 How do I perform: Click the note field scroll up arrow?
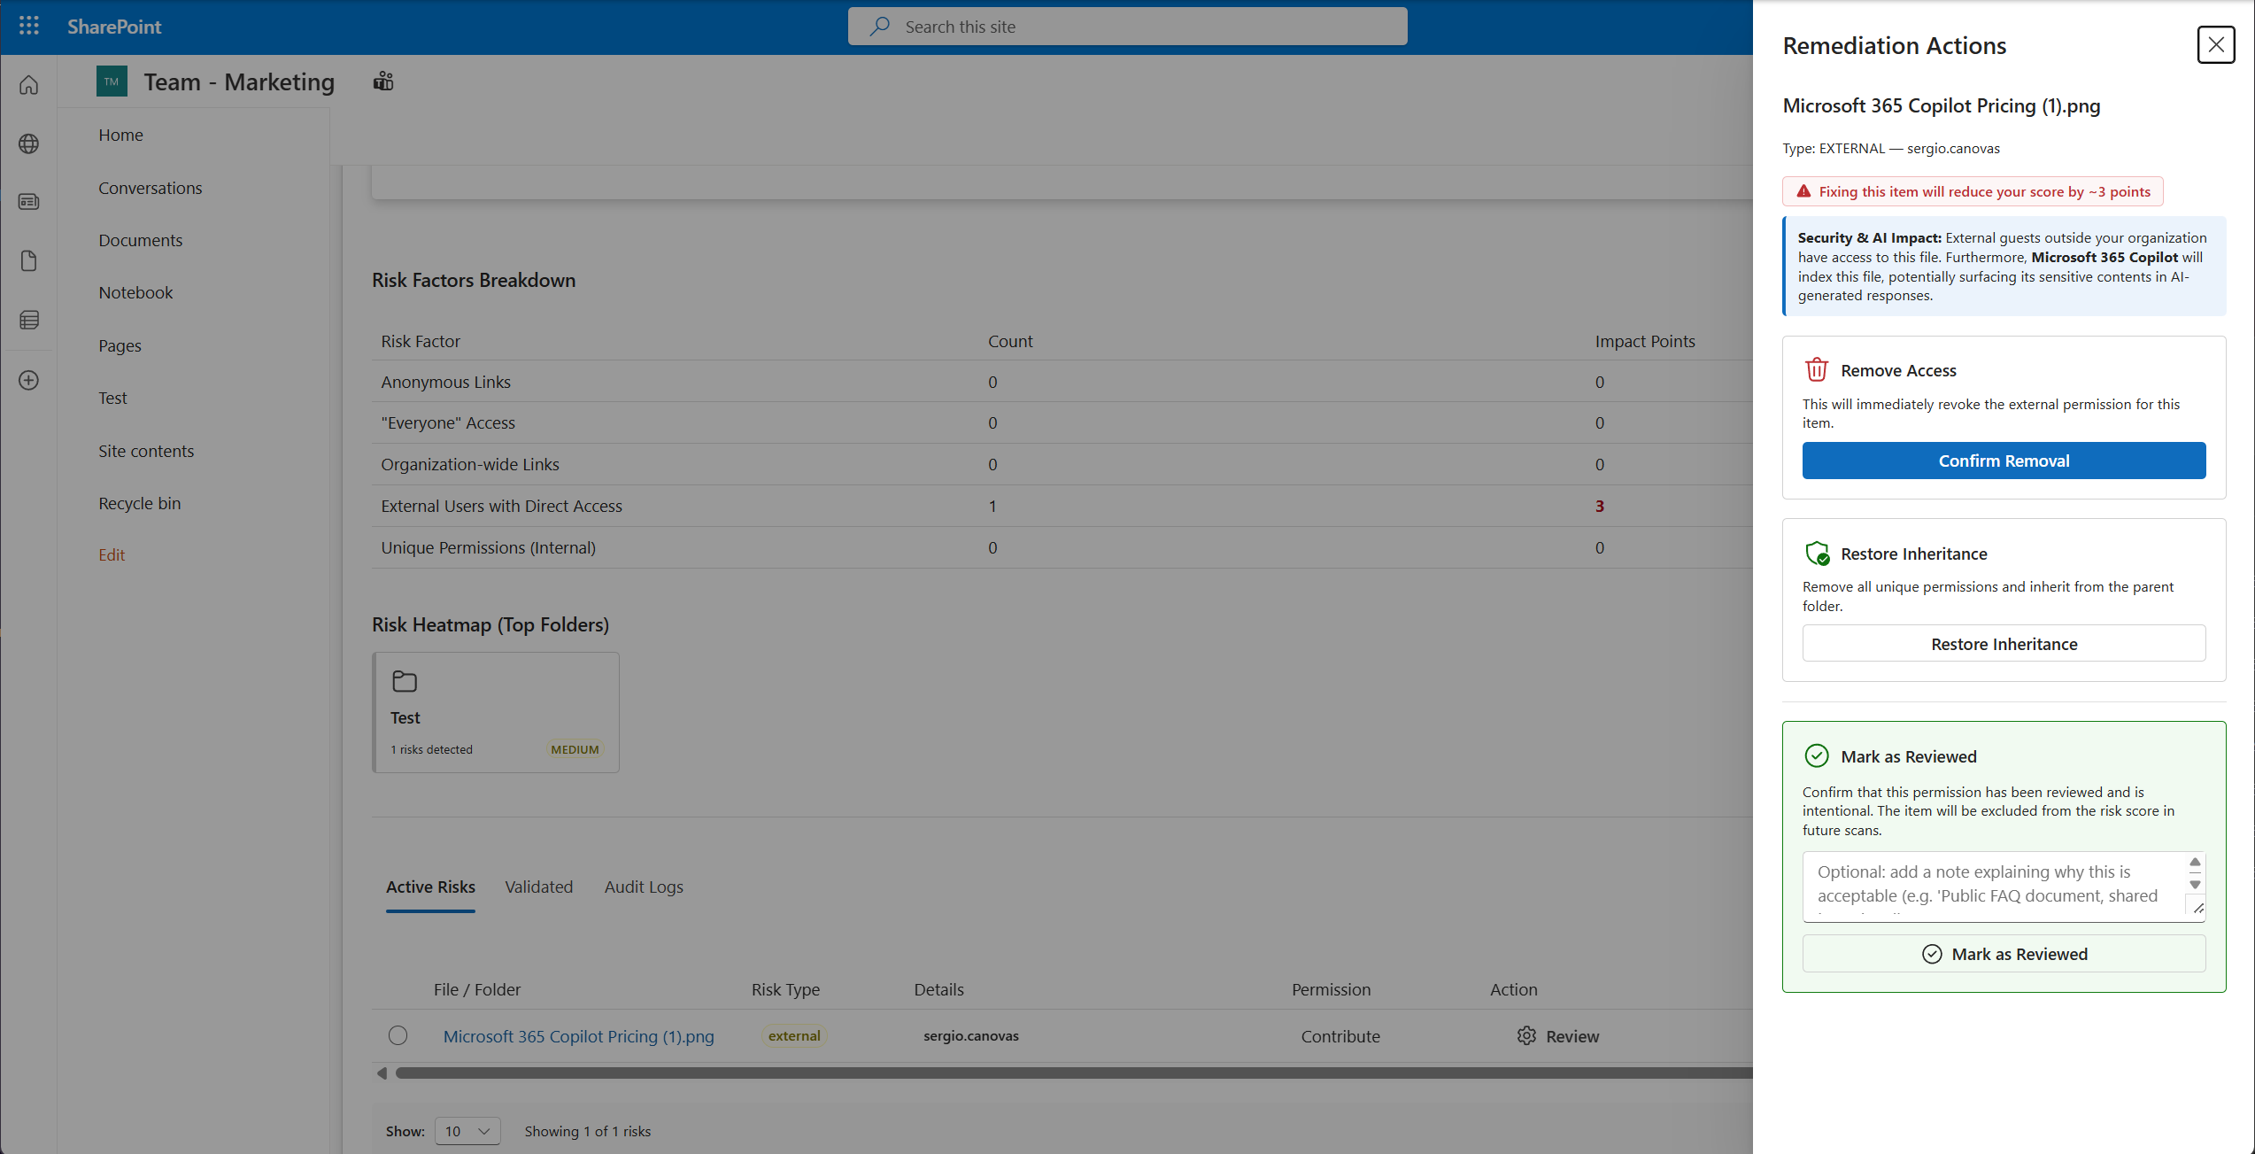[x=2195, y=863]
